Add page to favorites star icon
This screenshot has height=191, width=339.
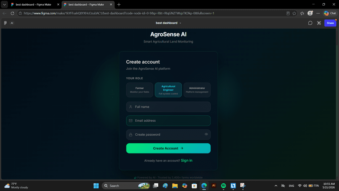[294, 13]
